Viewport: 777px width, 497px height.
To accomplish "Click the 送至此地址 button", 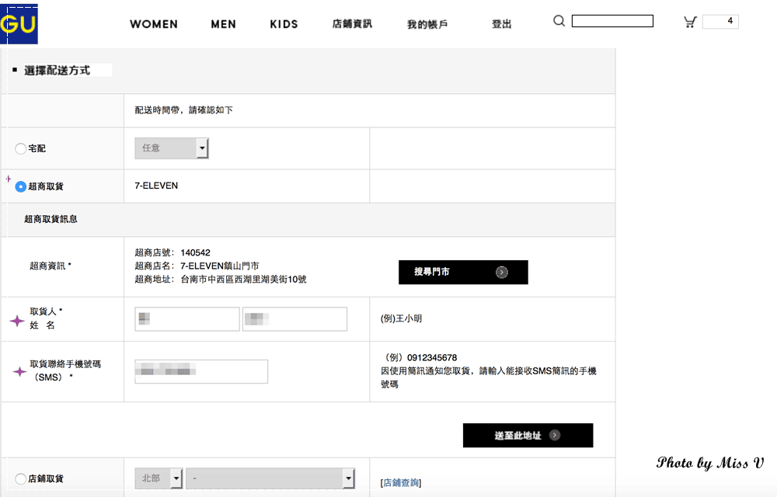I will click(x=528, y=436).
